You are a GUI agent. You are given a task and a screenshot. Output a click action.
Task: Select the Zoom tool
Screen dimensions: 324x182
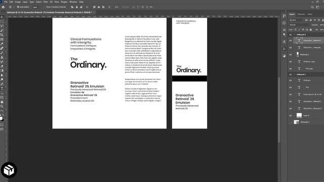pyautogui.click(x=2, y=106)
